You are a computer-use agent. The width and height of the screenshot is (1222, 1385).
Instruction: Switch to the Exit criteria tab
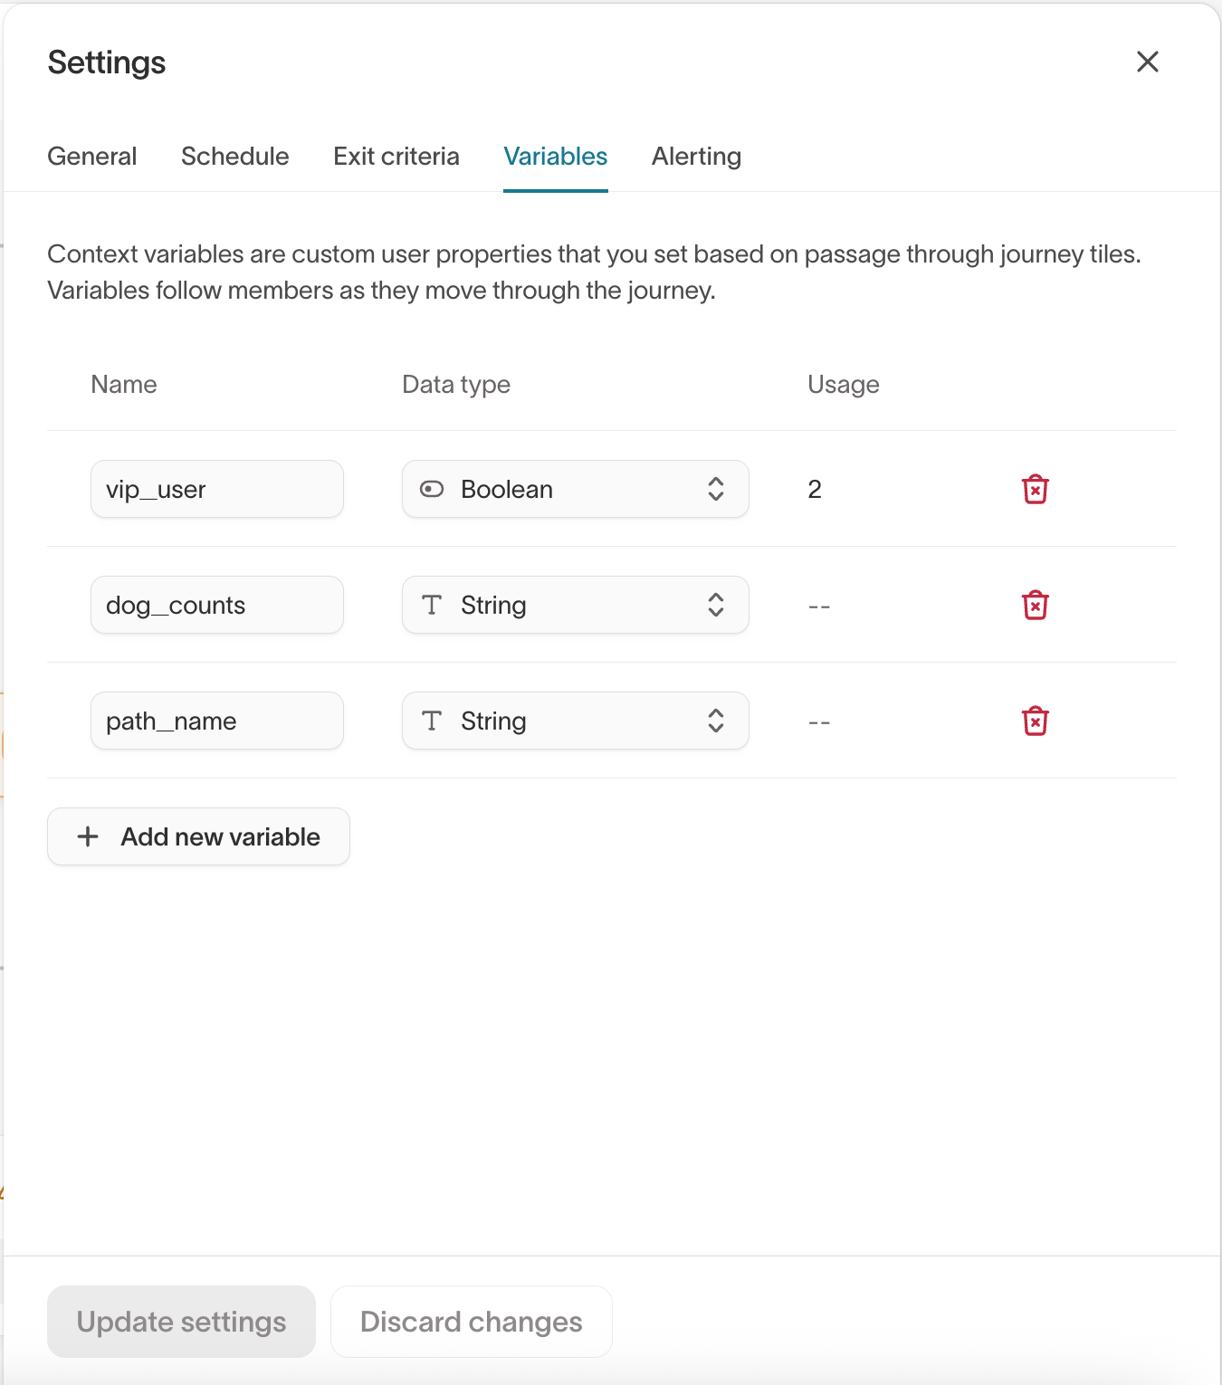pos(396,156)
